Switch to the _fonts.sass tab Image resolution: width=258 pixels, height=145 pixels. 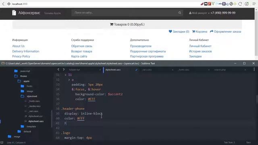[x=184, y=70]
